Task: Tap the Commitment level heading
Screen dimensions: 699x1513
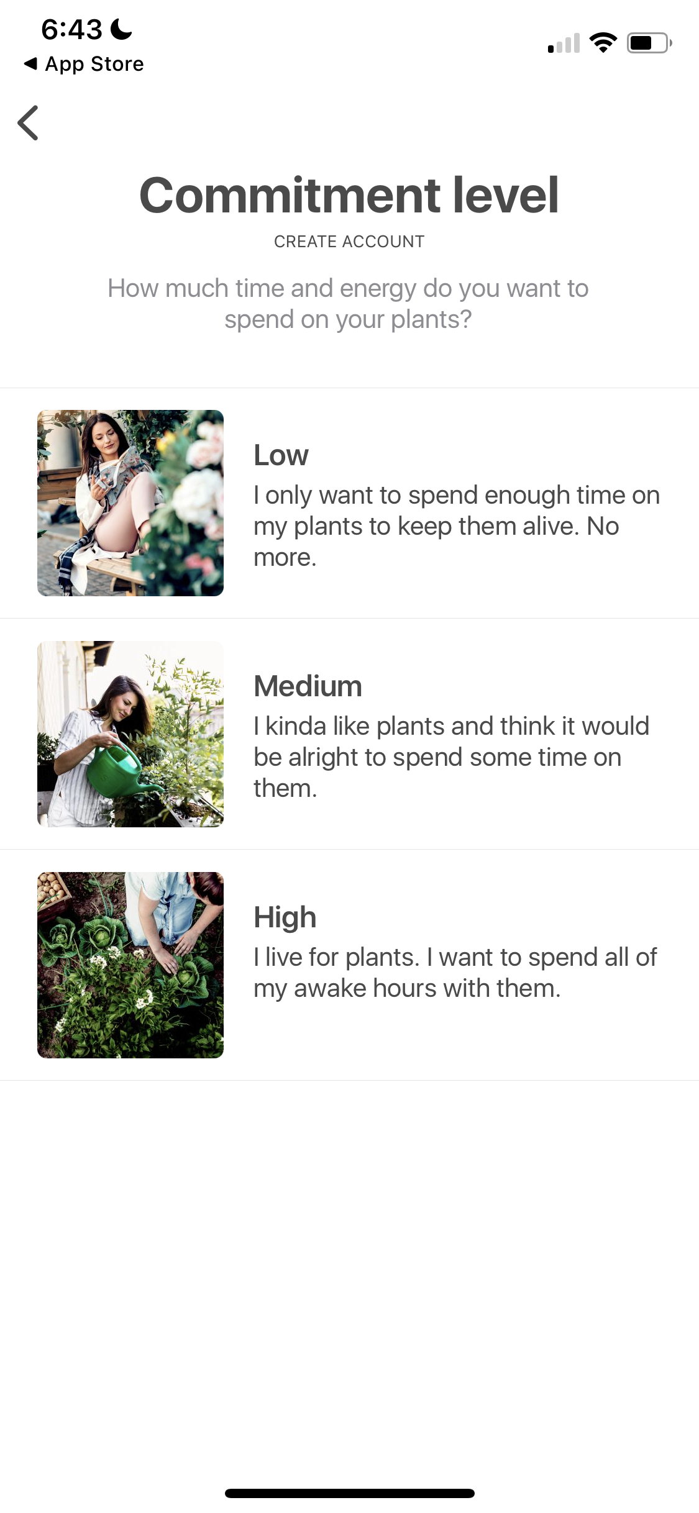Action: click(349, 195)
